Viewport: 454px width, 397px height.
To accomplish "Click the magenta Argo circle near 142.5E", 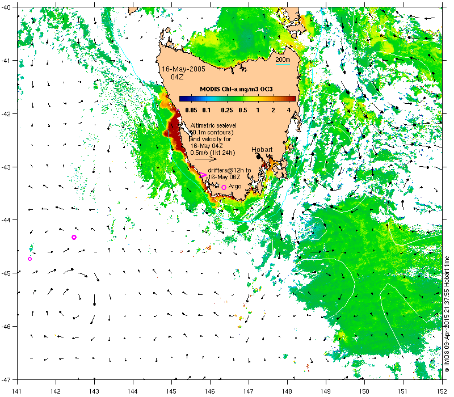I will pos(74,237).
